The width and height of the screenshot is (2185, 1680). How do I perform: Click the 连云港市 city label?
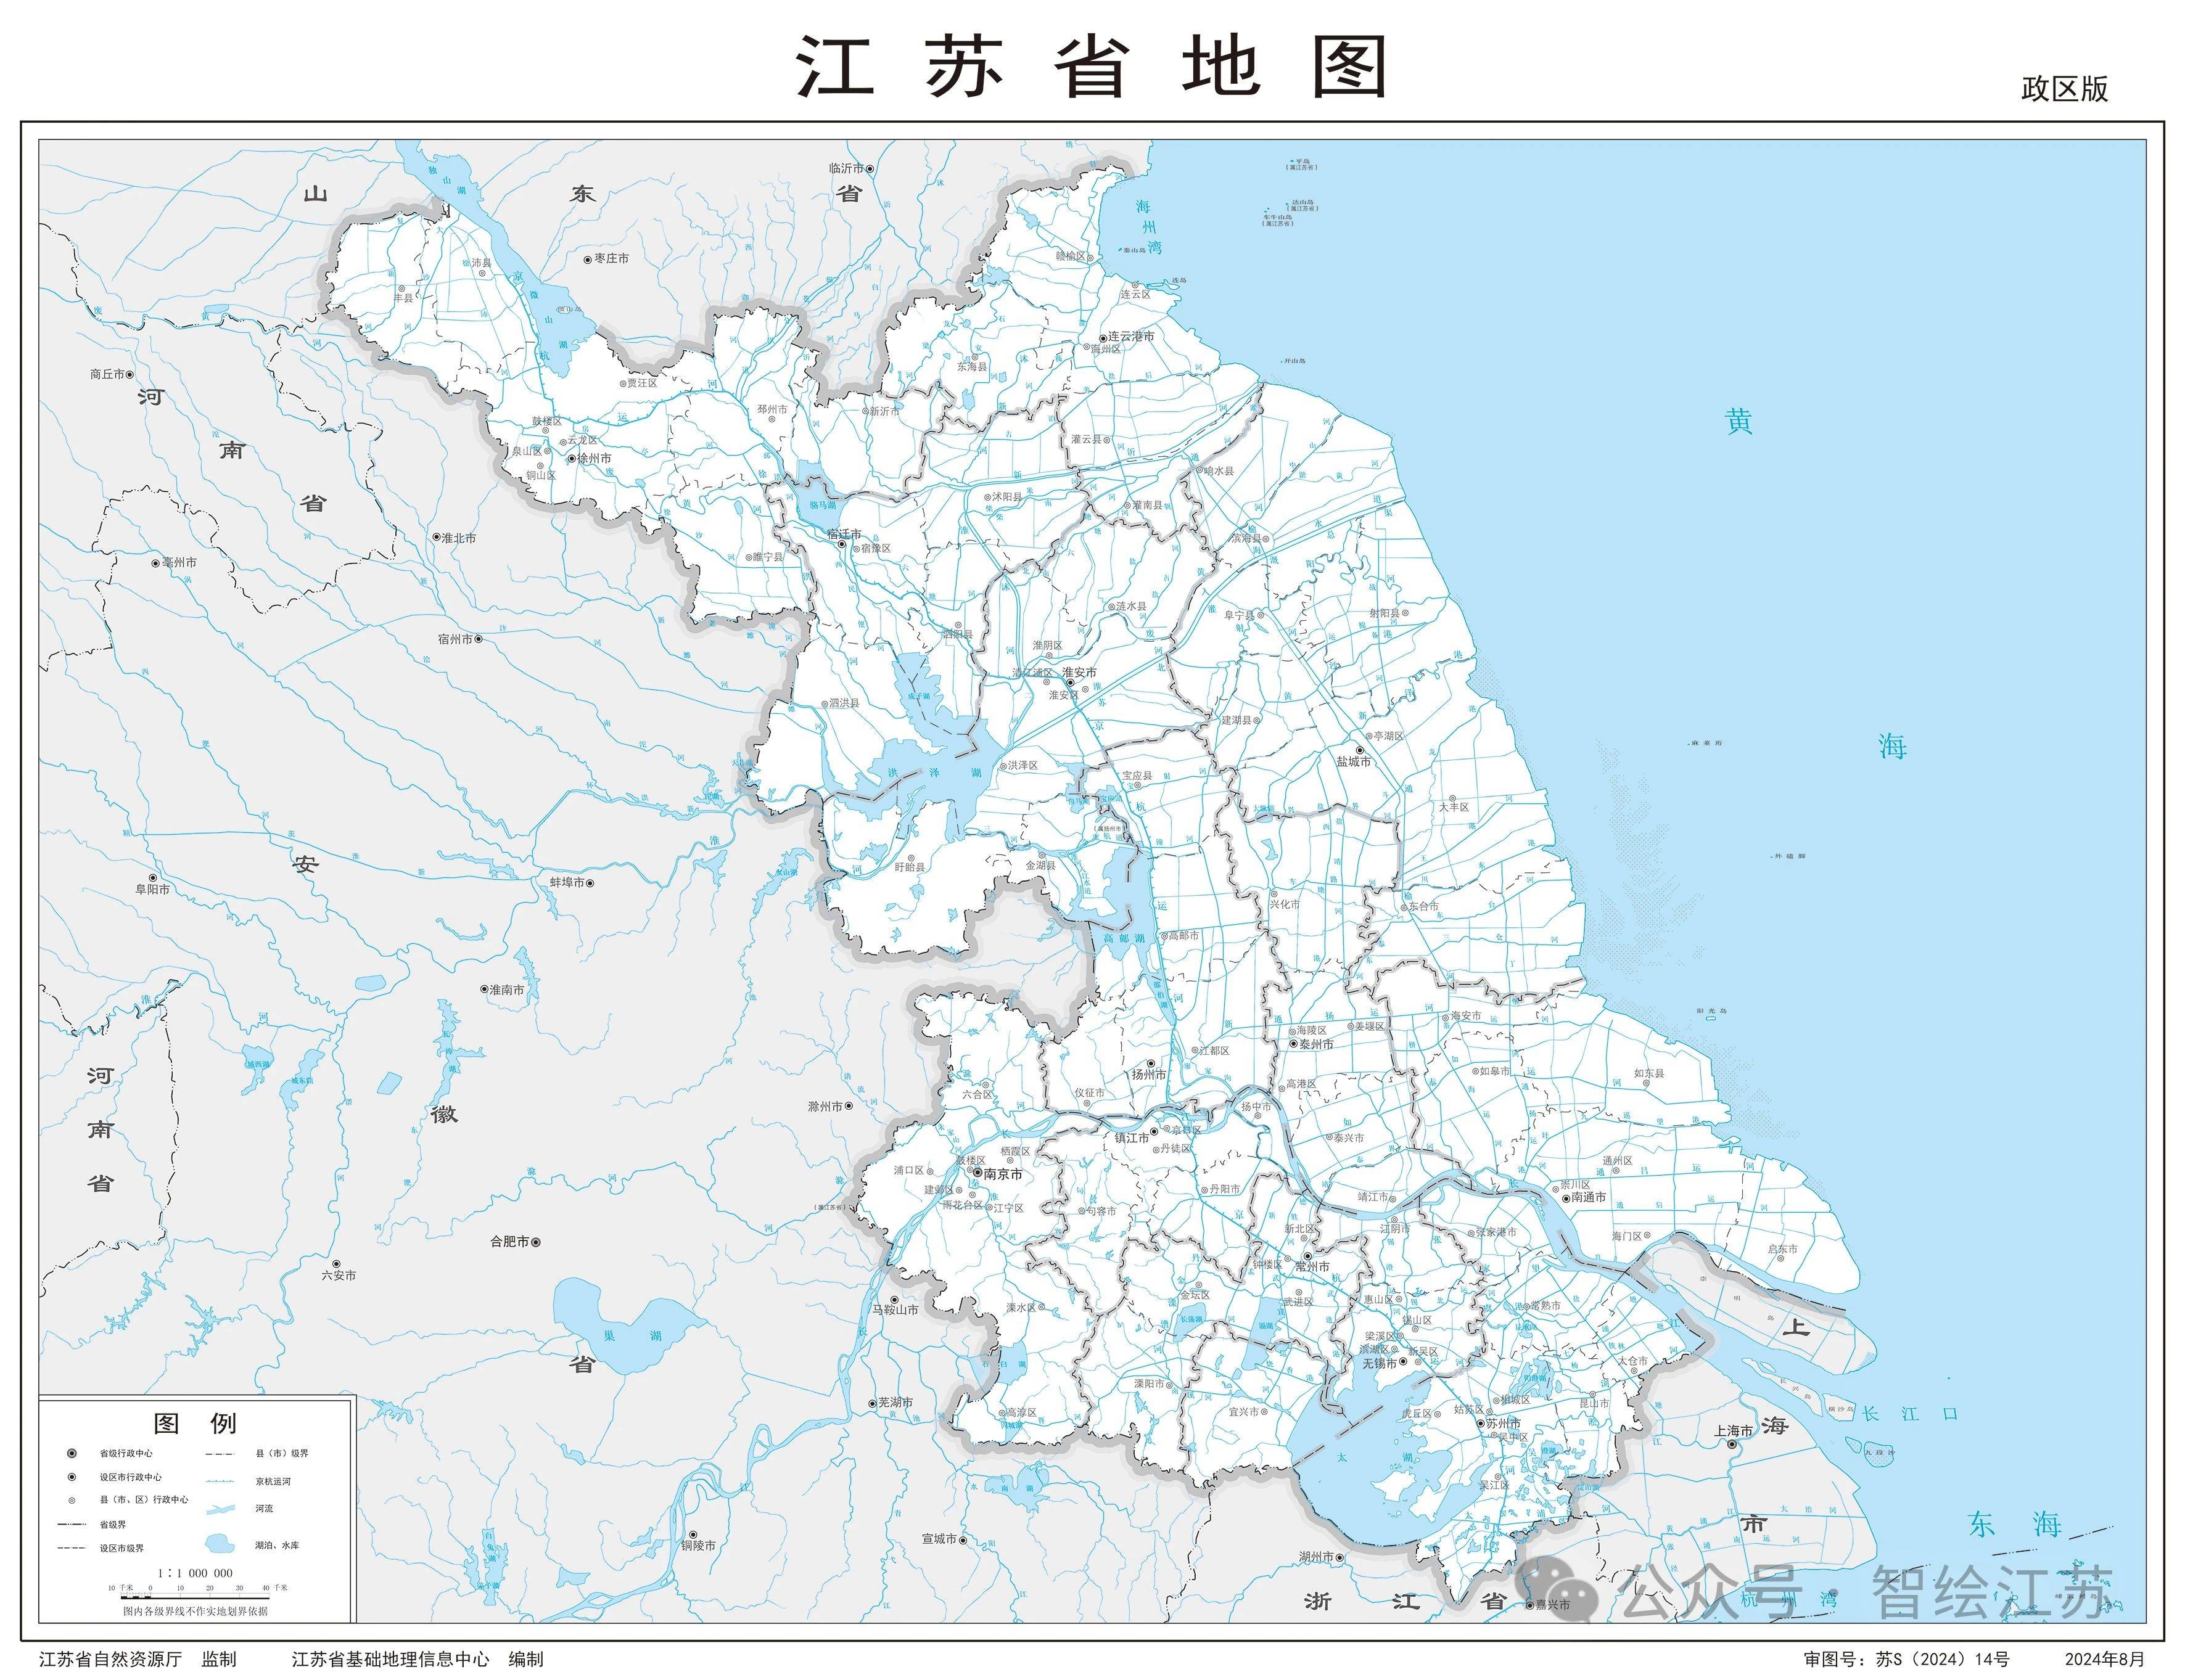[x=1130, y=337]
